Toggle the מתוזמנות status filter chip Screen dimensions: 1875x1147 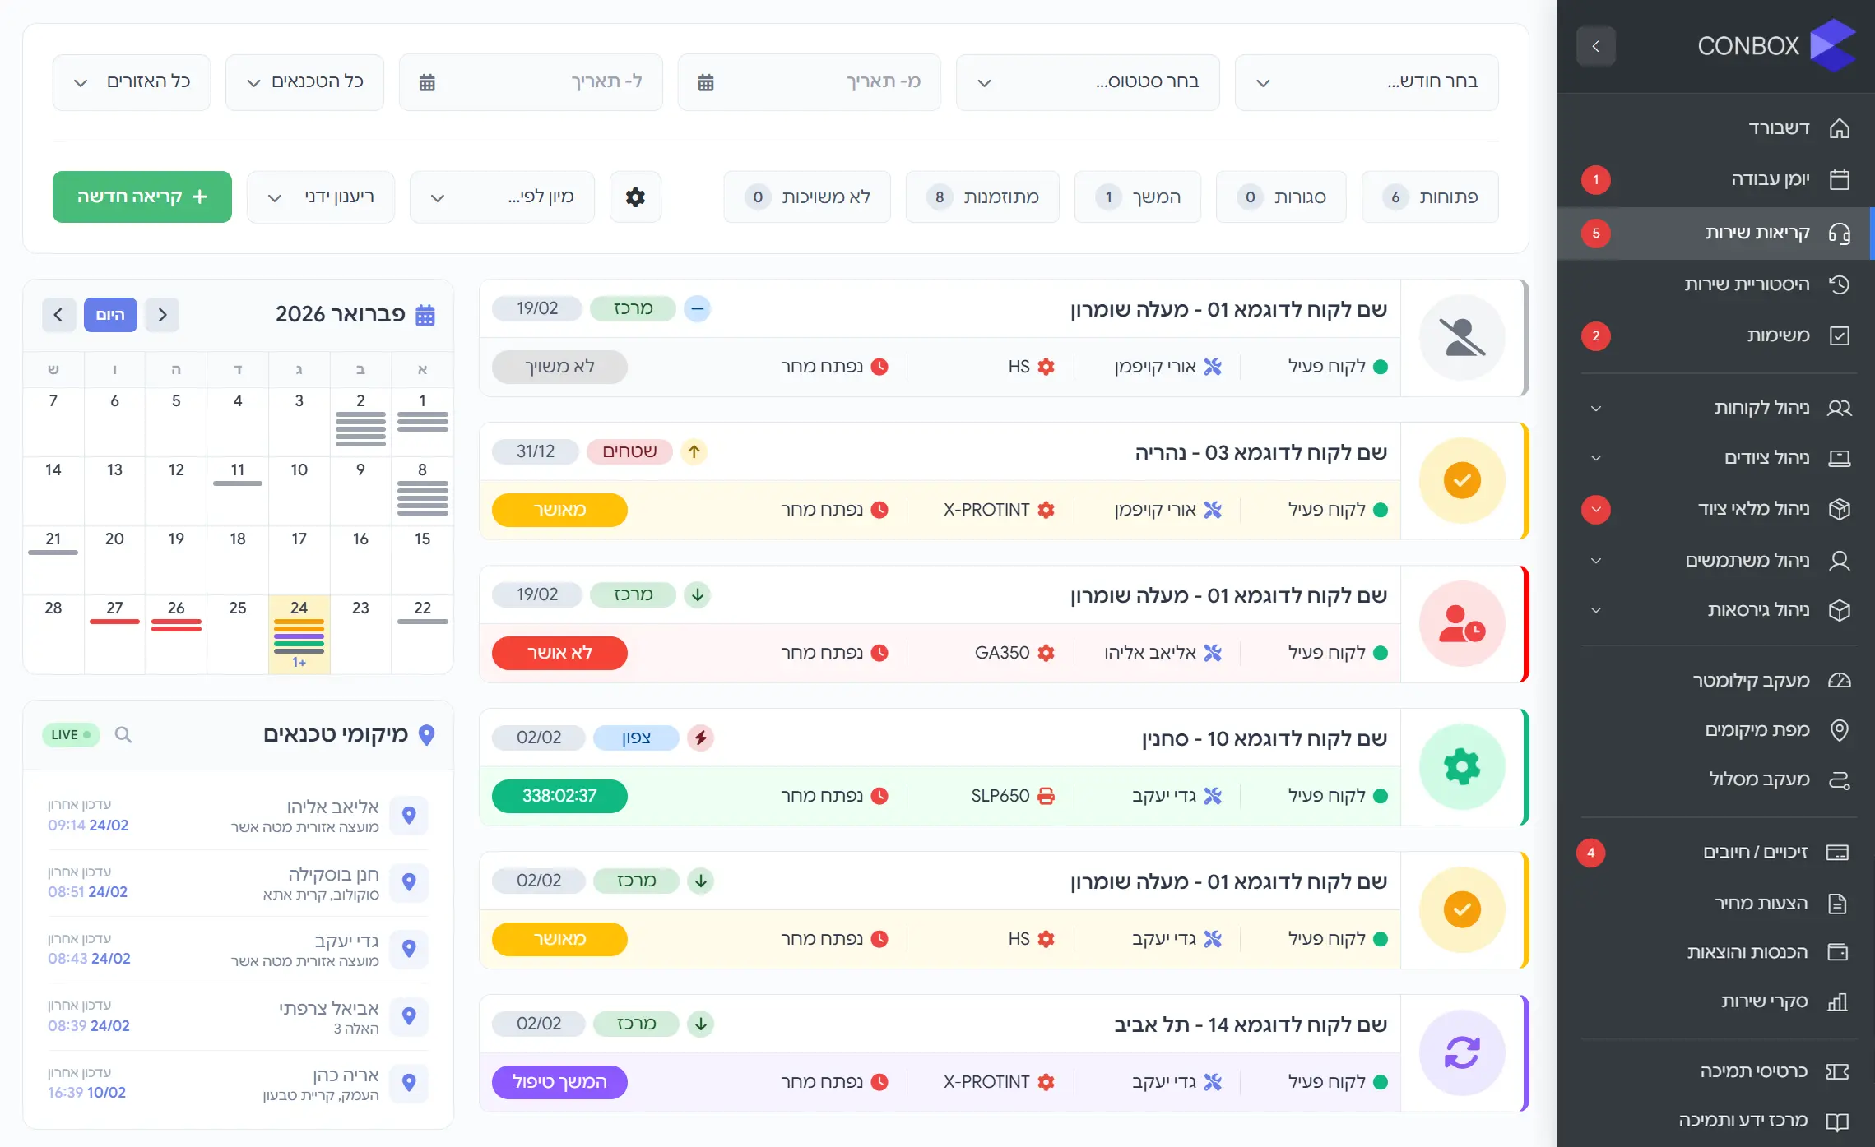pos(982,197)
